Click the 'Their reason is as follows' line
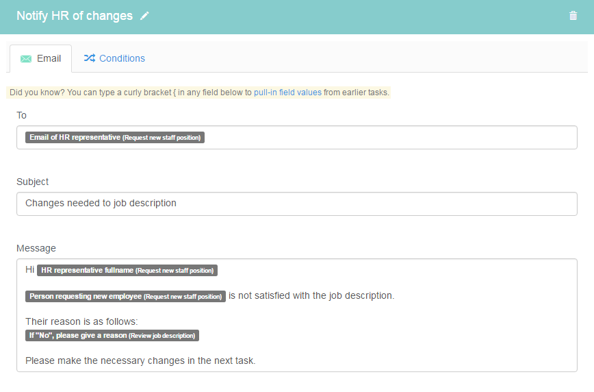 click(x=81, y=321)
